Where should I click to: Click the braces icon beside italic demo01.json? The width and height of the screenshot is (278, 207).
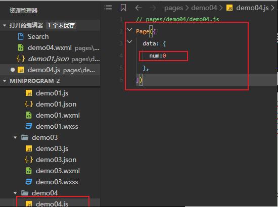tap(21, 59)
